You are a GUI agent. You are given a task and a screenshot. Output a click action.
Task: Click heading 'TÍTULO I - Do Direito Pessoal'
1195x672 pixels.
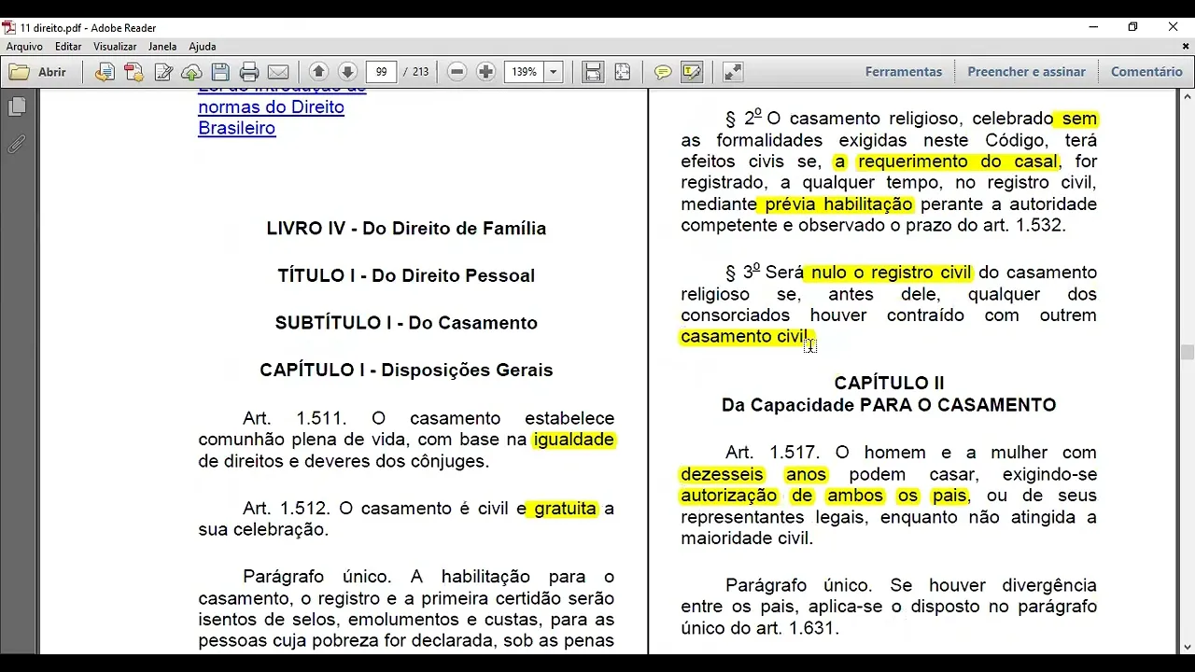coord(406,276)
